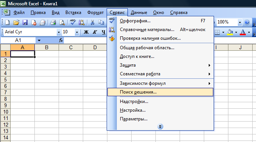Apply red font color button
Image resolution: width=256 pixels, height=142 pixels.
pyautogui.click(x=243, y=32)
